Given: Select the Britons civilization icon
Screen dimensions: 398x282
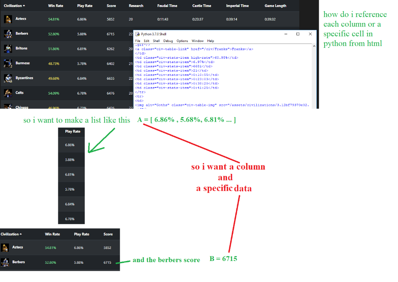Looking at the screenshot, I should coord(7,48).
